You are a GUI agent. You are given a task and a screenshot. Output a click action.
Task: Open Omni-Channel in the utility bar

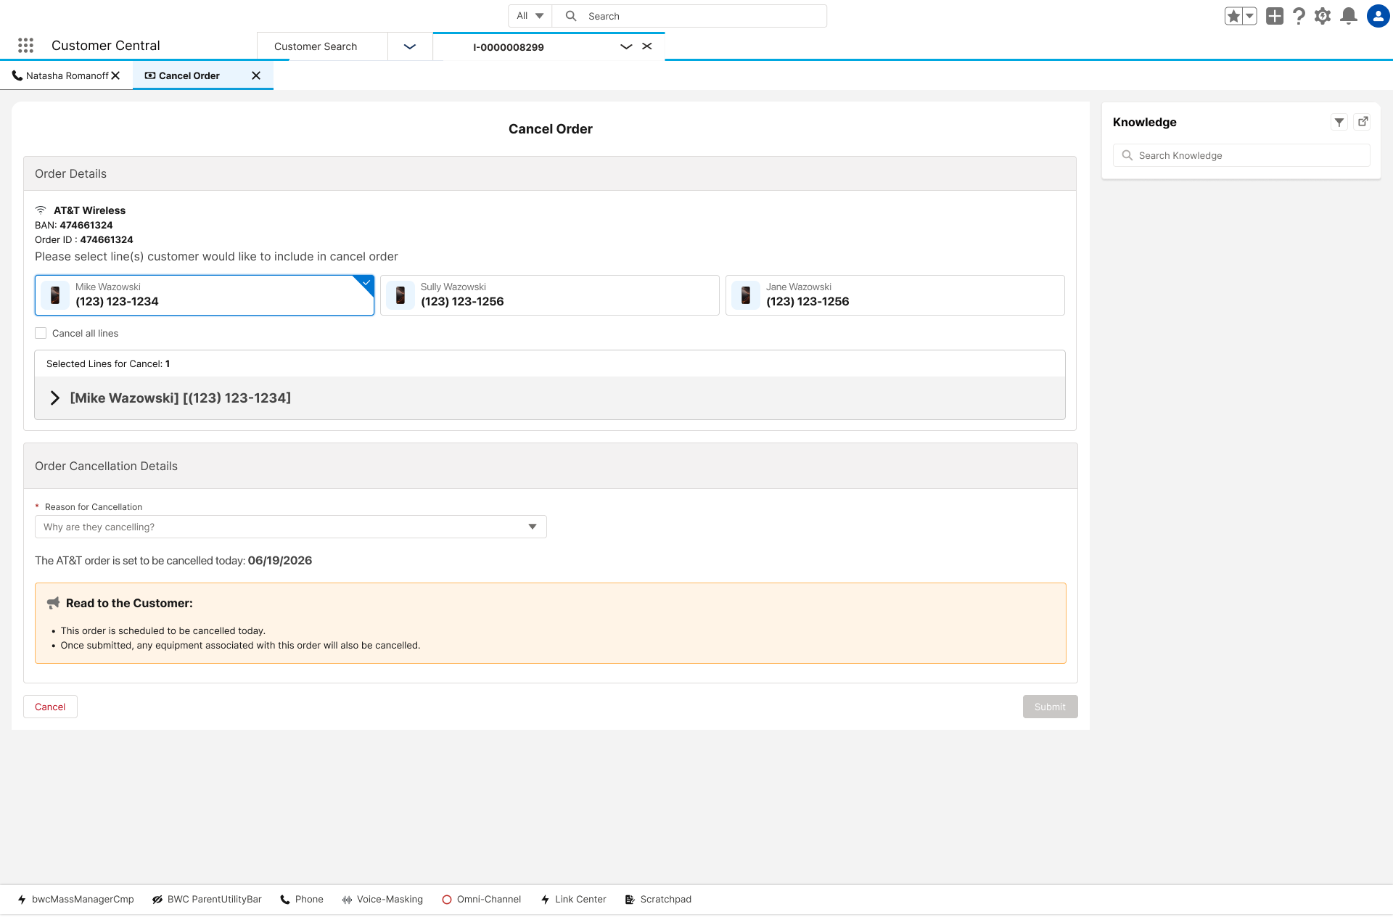tap(481, 900)
